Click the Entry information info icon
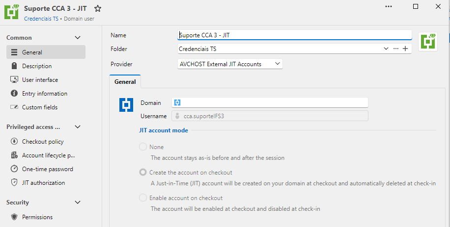 click(x=14, y=93)
